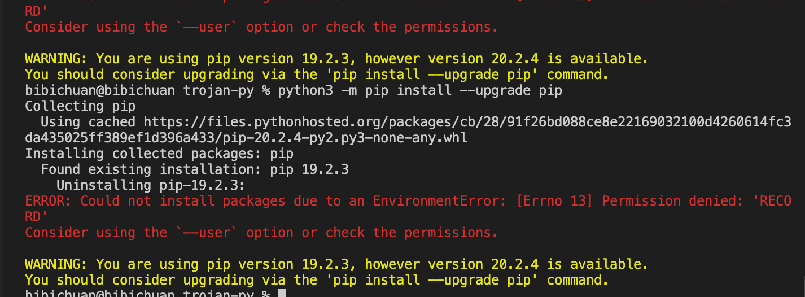Click the "WARNING:" word in the upper yellow warning
The image size is (805, 297).
56,59
